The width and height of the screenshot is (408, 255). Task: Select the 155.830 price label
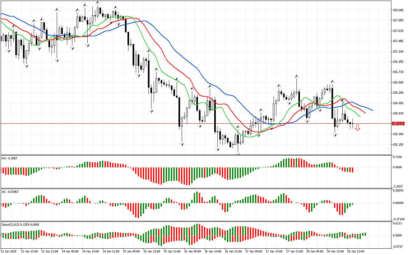pos(398,113)
